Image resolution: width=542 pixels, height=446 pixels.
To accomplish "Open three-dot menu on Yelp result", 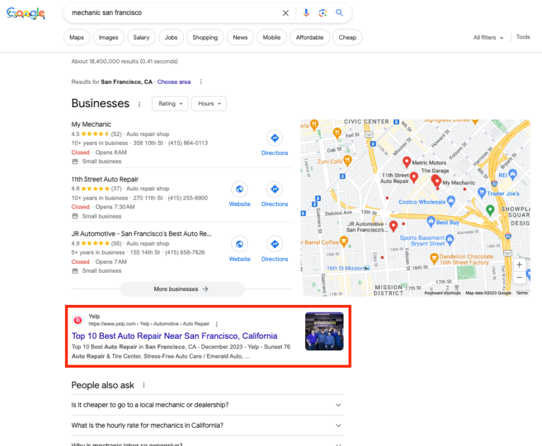I will (x=217, y=324).
